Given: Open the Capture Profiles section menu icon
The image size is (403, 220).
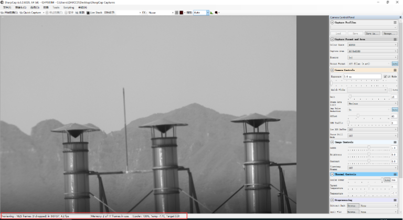Looking at the screenshot, I should click(395, 23).
